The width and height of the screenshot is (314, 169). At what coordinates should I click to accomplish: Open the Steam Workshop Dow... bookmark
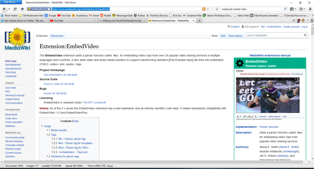pyautogui.click(x=217, y=16)
